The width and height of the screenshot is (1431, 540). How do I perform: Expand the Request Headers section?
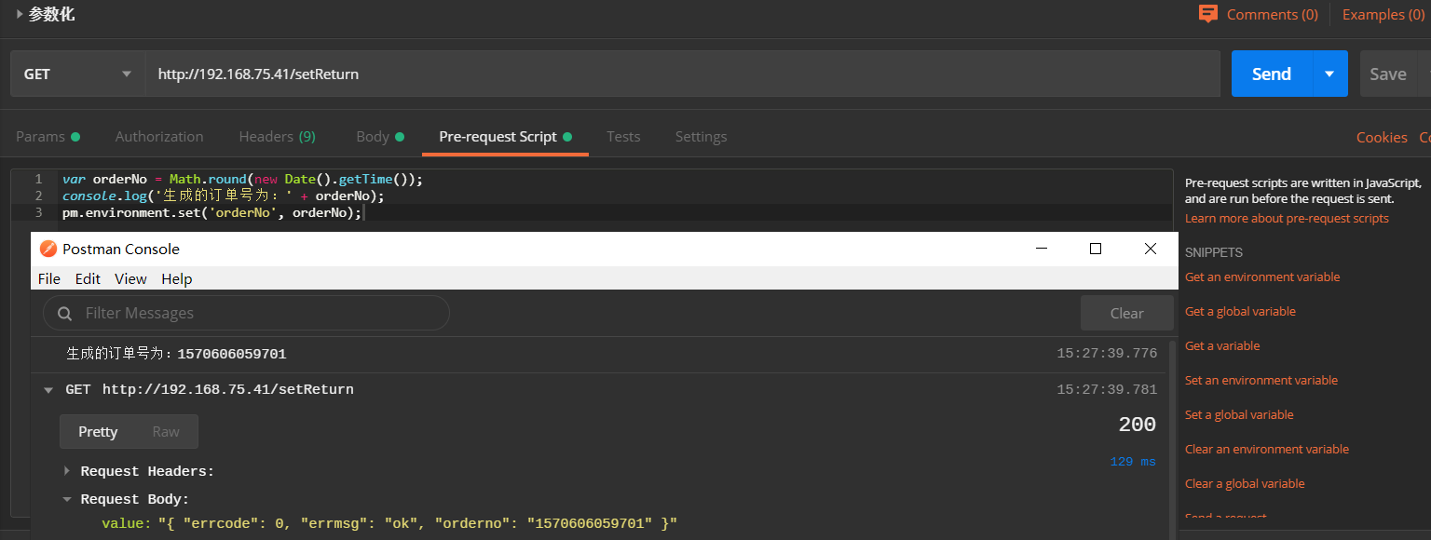[67, 471]
